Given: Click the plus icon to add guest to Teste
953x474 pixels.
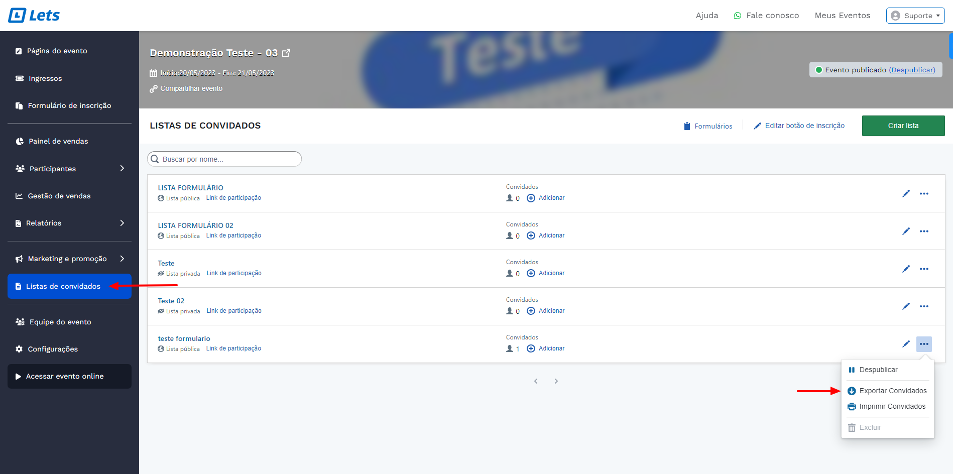Looking at the screenshot, I should pos(531,273).
